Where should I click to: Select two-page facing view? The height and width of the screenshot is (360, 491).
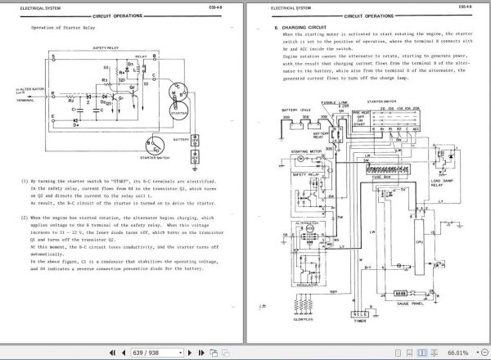point(421,353)
